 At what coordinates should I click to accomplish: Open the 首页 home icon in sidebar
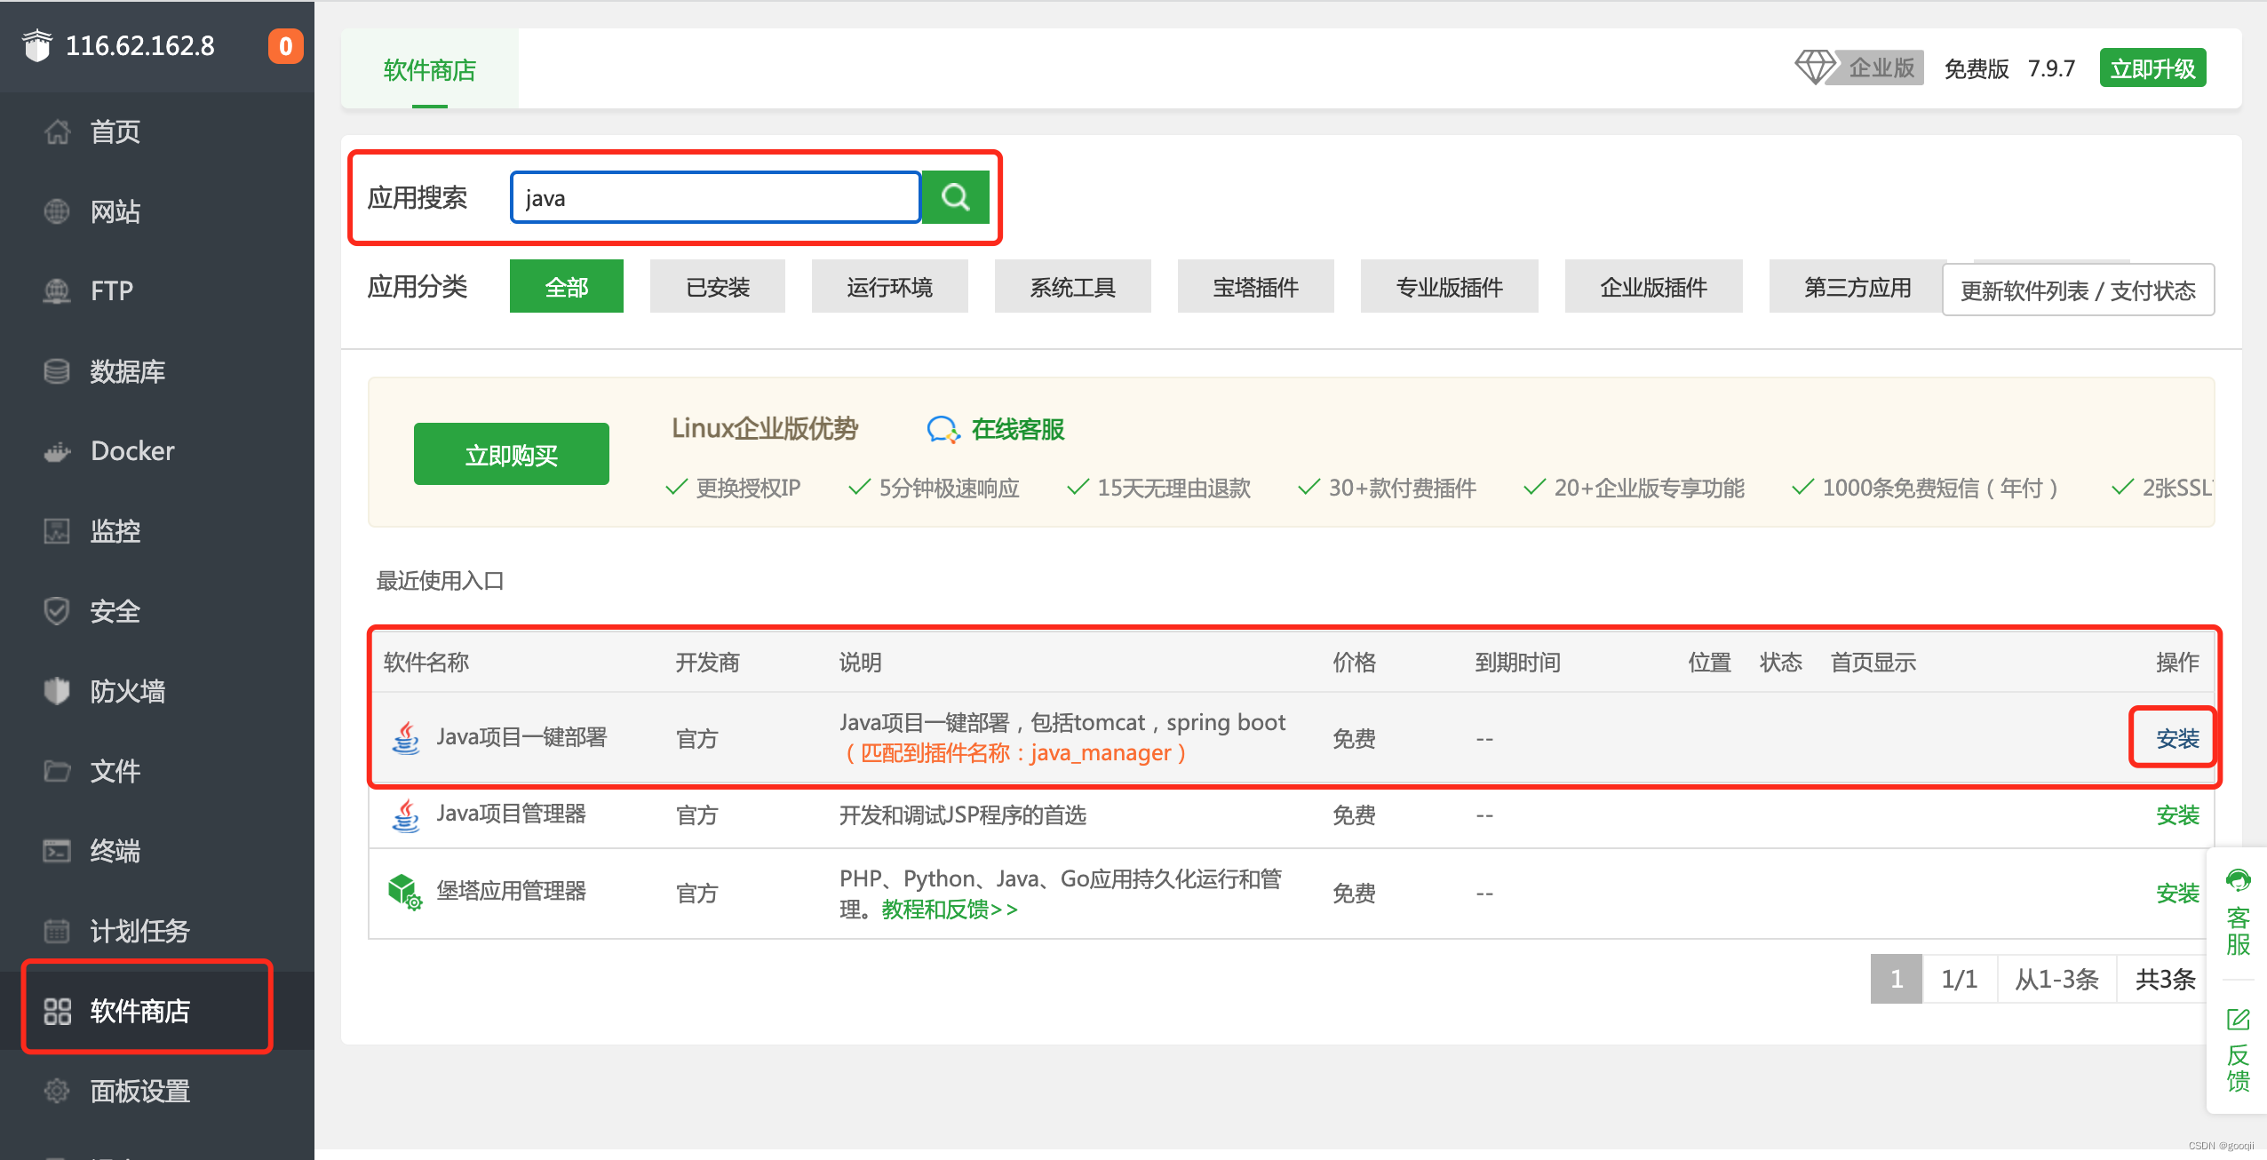(57, 131)
